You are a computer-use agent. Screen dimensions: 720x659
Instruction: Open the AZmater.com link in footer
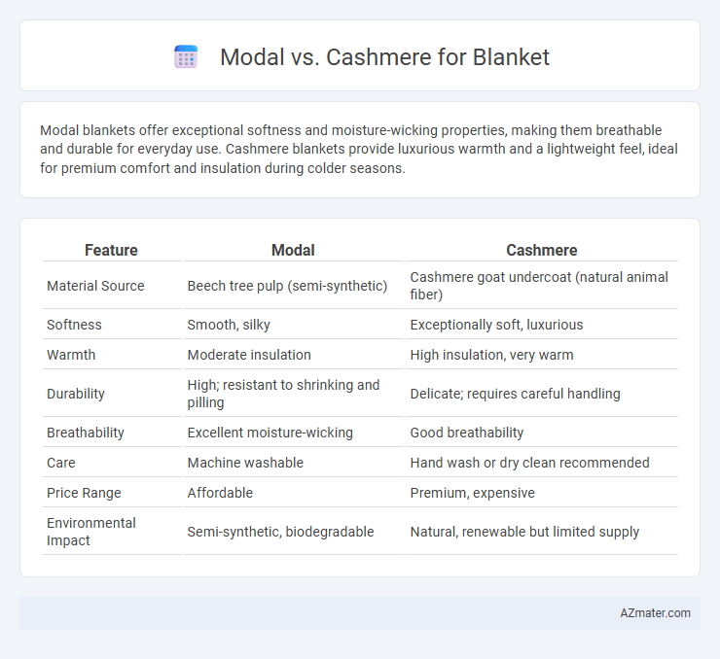click(x=655, y=613)
